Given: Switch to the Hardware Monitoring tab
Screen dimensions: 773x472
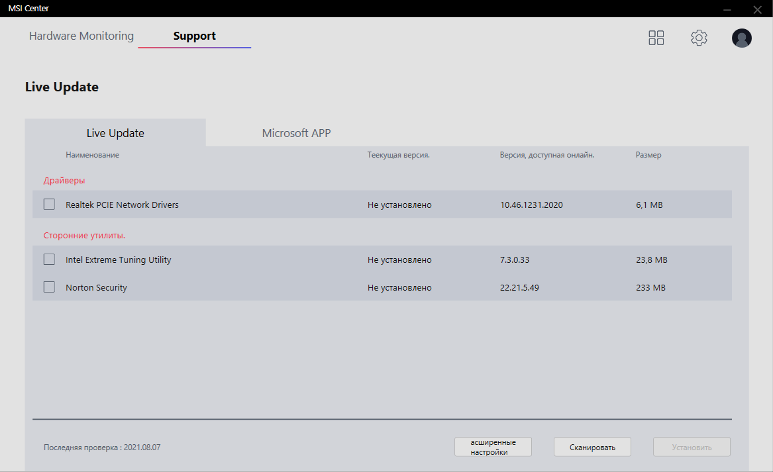Looking at the screenshot, I should tap(81, 36).
